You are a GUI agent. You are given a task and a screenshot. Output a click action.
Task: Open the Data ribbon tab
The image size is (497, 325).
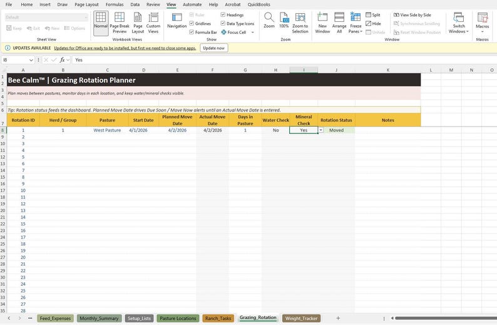135,4
